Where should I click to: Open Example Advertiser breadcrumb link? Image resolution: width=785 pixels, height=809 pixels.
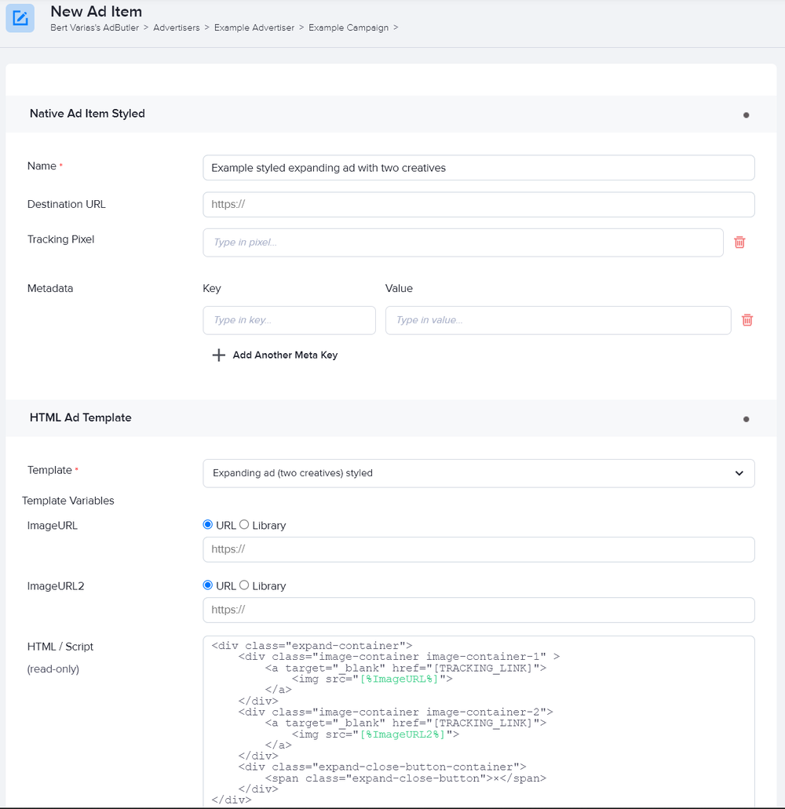(254, 27)
